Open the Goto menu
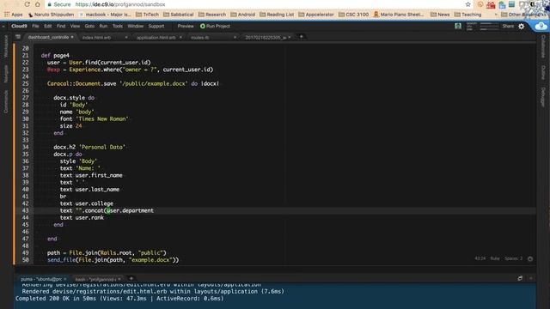550x309 pixels. pos(89,26)
